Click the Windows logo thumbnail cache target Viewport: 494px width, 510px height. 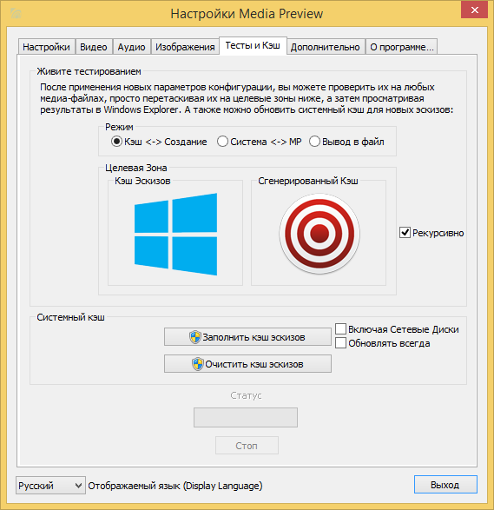(x=176, y=235)
